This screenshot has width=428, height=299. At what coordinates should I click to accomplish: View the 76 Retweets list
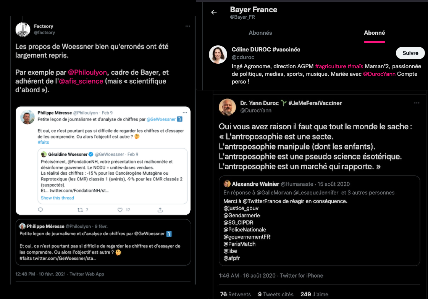tap(236, 294)
